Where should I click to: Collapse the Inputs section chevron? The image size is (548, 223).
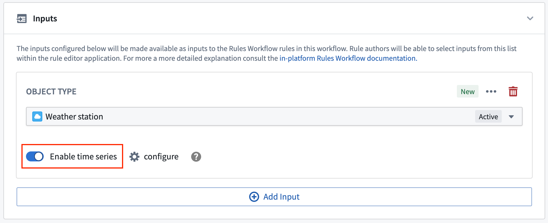(530, 19)
